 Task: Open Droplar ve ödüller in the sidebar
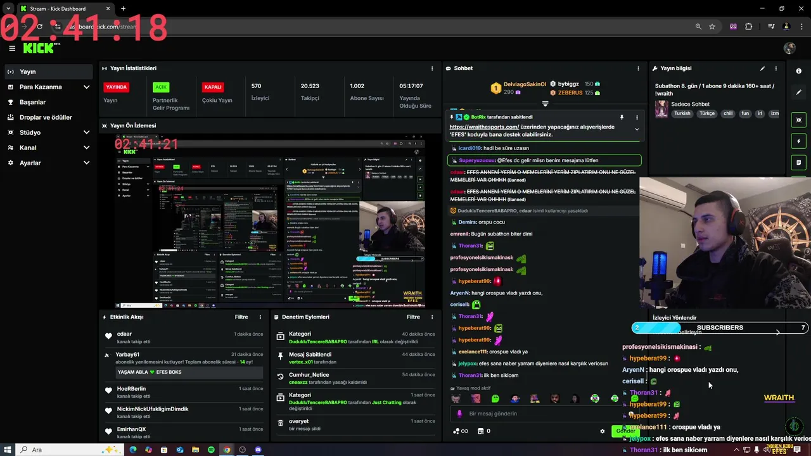point(48,117)
